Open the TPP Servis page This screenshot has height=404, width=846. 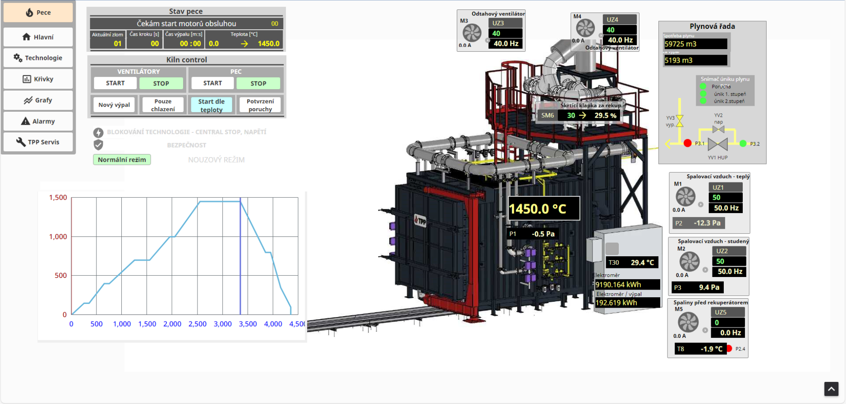[x=38, y=142]
